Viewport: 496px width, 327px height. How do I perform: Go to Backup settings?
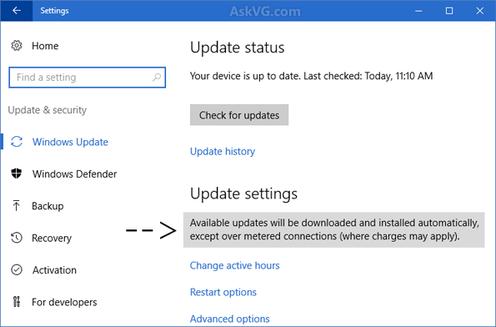(48, 206)
